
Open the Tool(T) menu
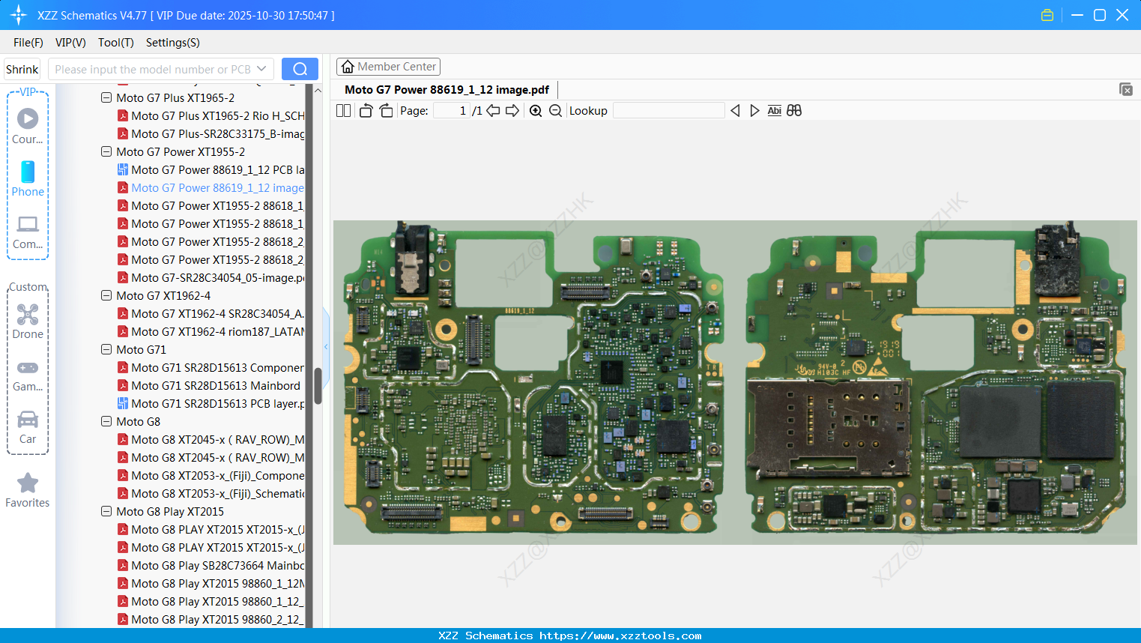pos(115,43)
